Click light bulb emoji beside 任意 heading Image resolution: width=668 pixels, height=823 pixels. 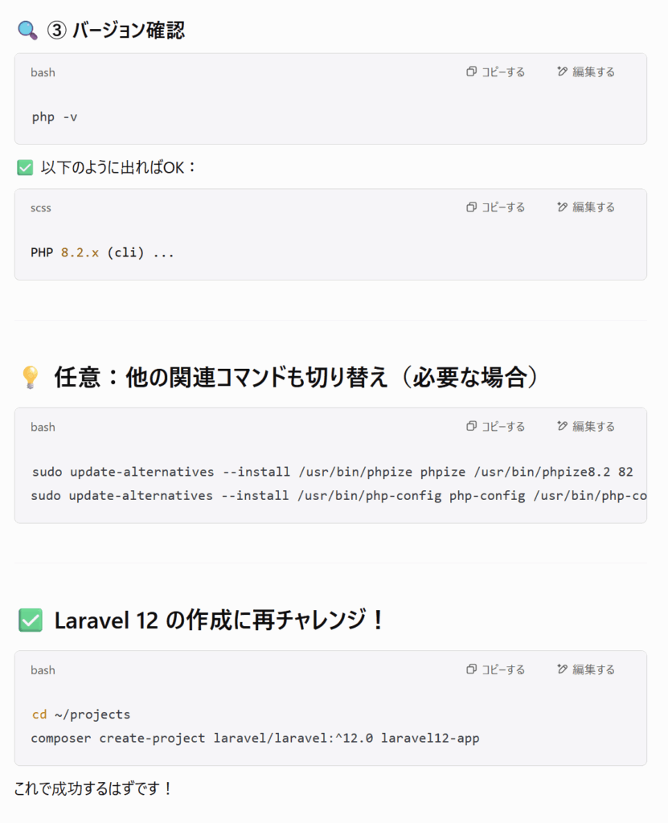point(30,377)
